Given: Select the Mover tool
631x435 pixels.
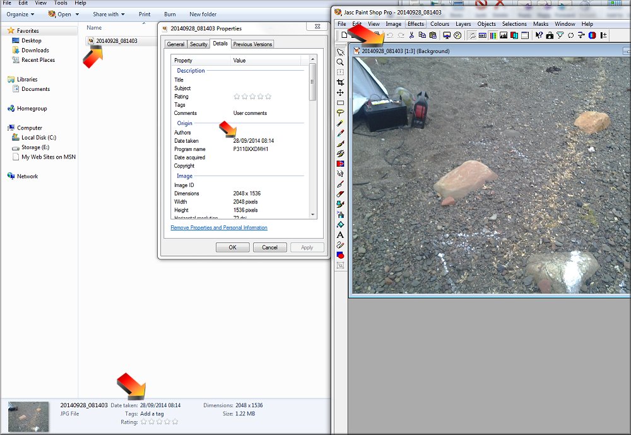Looking at the screenshot, I should pyautogui.click(x=340, y=93).
